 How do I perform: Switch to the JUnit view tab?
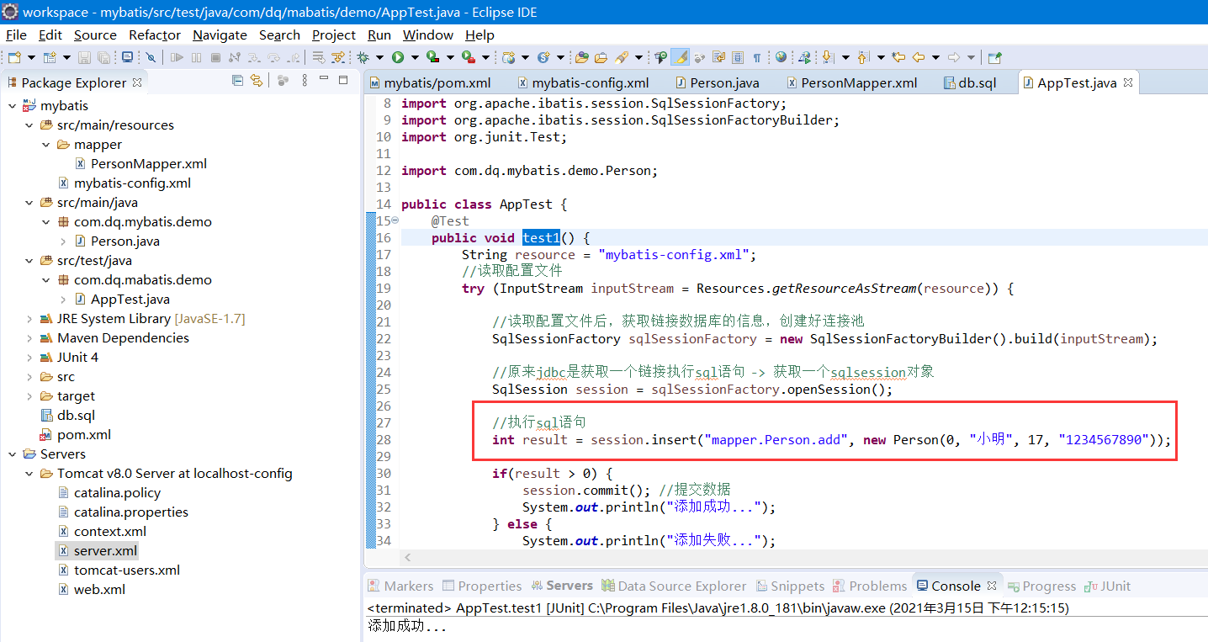coord(1107,586)
